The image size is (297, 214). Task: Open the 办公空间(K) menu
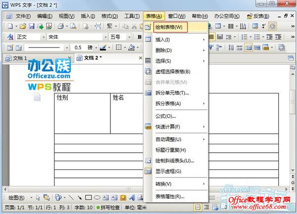coord(227,16)
